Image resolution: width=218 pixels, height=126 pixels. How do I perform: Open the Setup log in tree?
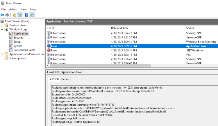(x=17, y=42)
